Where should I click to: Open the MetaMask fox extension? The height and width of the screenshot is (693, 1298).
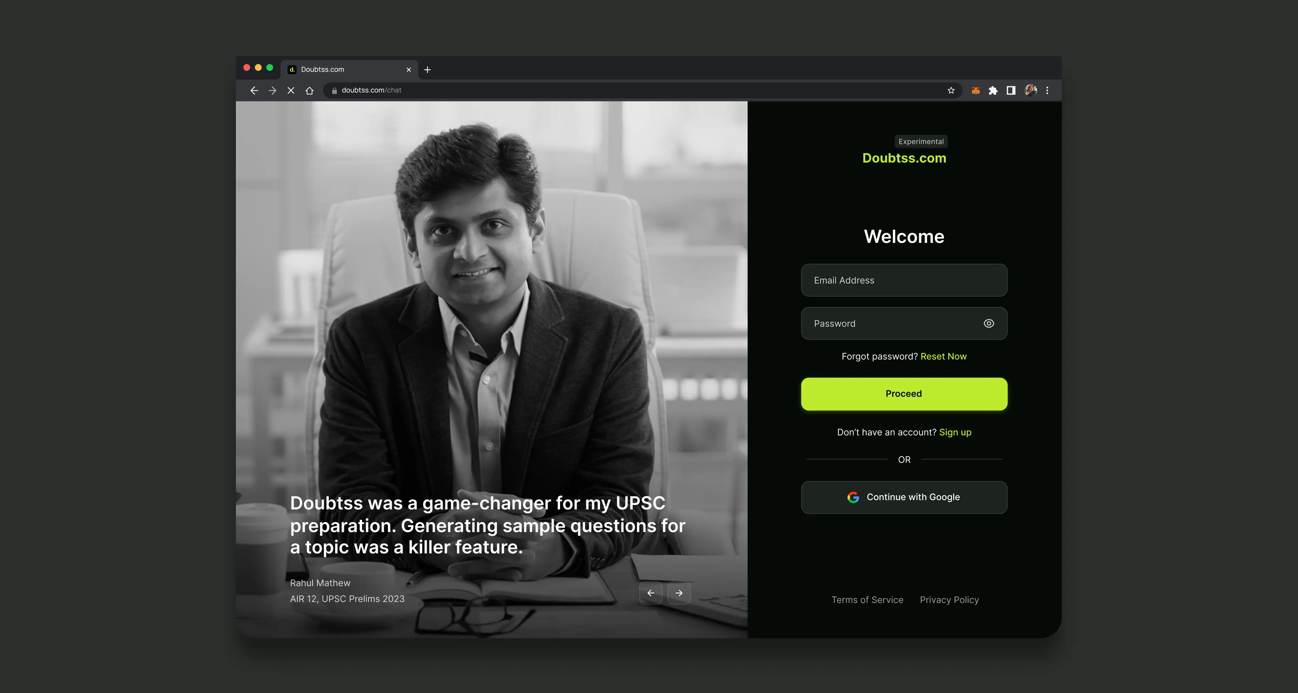coord(975,91)
